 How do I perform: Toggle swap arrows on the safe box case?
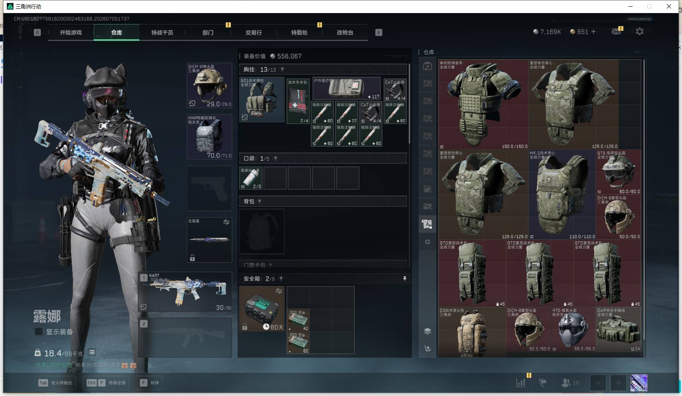coord(279,291)
